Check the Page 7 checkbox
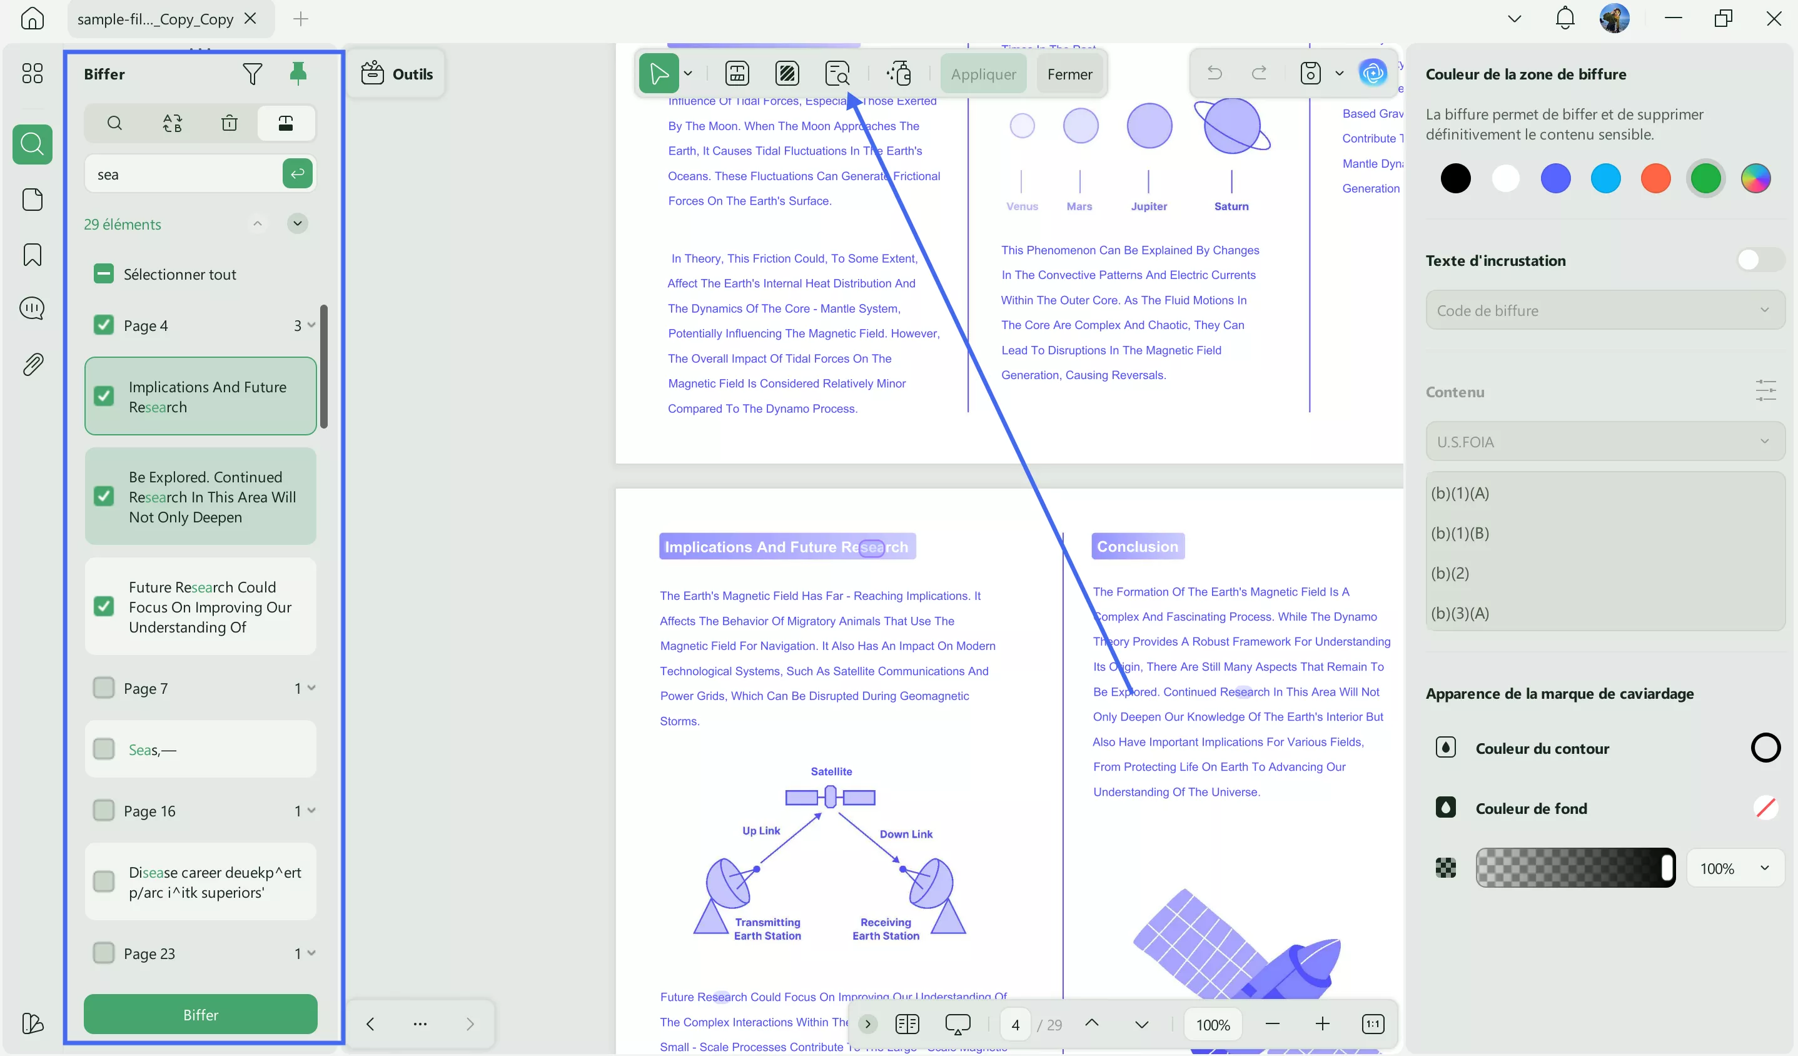Viewport: 1798px width, 1056px height. 103,688
